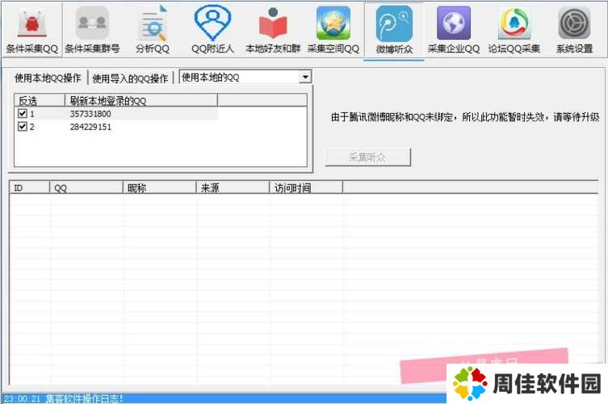Open the QQ附近人 location icon
The width and height of the screenshot is (608, 404).
[212, 30]
